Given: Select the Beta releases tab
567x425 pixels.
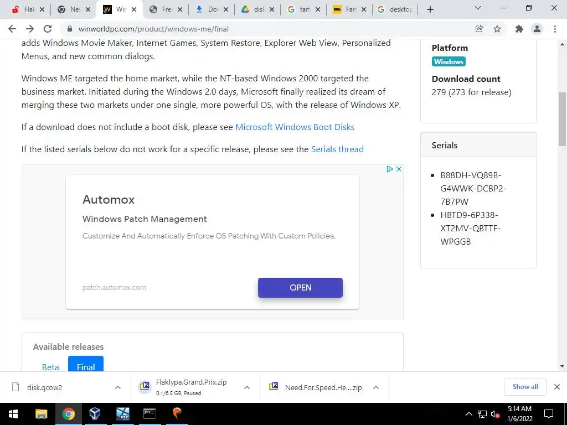Looking at the screenshot, I should coord(50,366).
